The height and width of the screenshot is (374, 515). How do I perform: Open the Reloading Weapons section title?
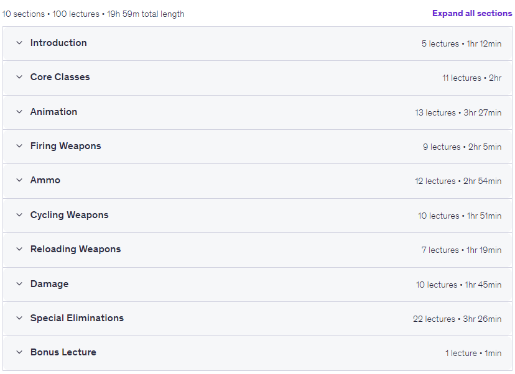pos(75,249)
